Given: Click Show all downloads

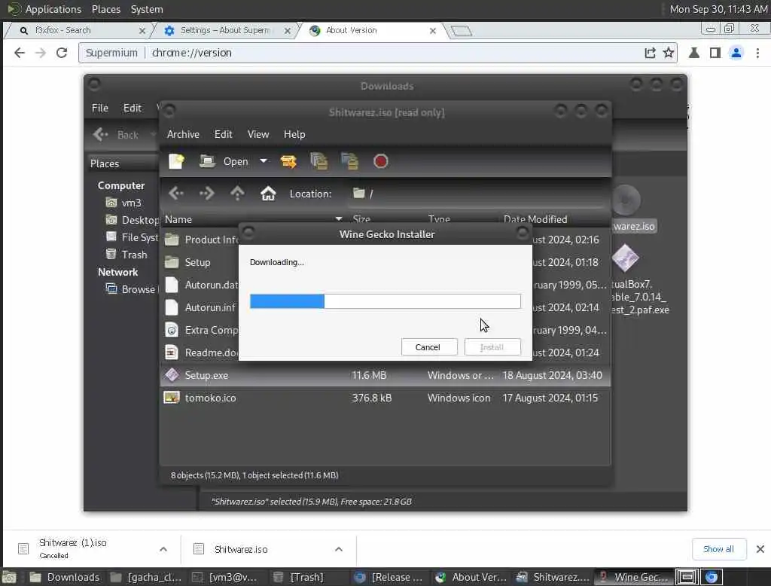Looking at the screenshot, I should tap(718, 549).
